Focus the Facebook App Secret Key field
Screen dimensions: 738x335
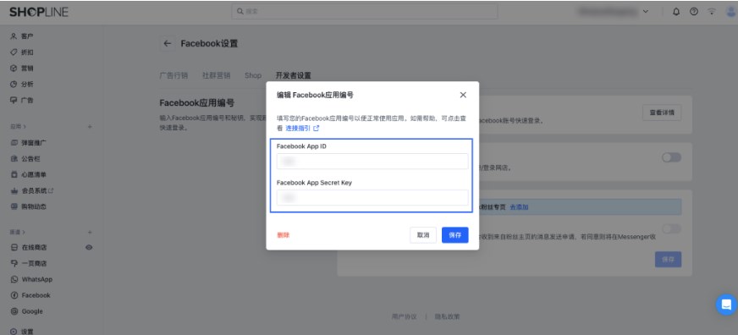[x=372, y=198]
